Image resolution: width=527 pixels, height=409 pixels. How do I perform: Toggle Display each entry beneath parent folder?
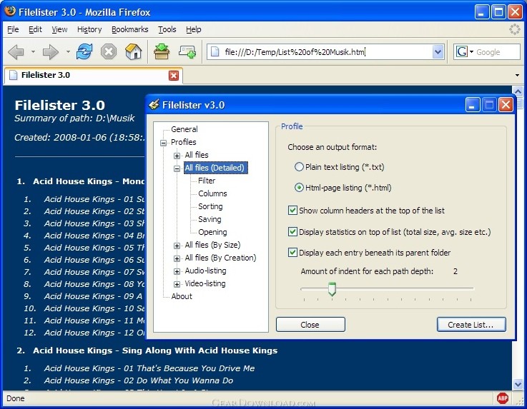pos(292,252)
